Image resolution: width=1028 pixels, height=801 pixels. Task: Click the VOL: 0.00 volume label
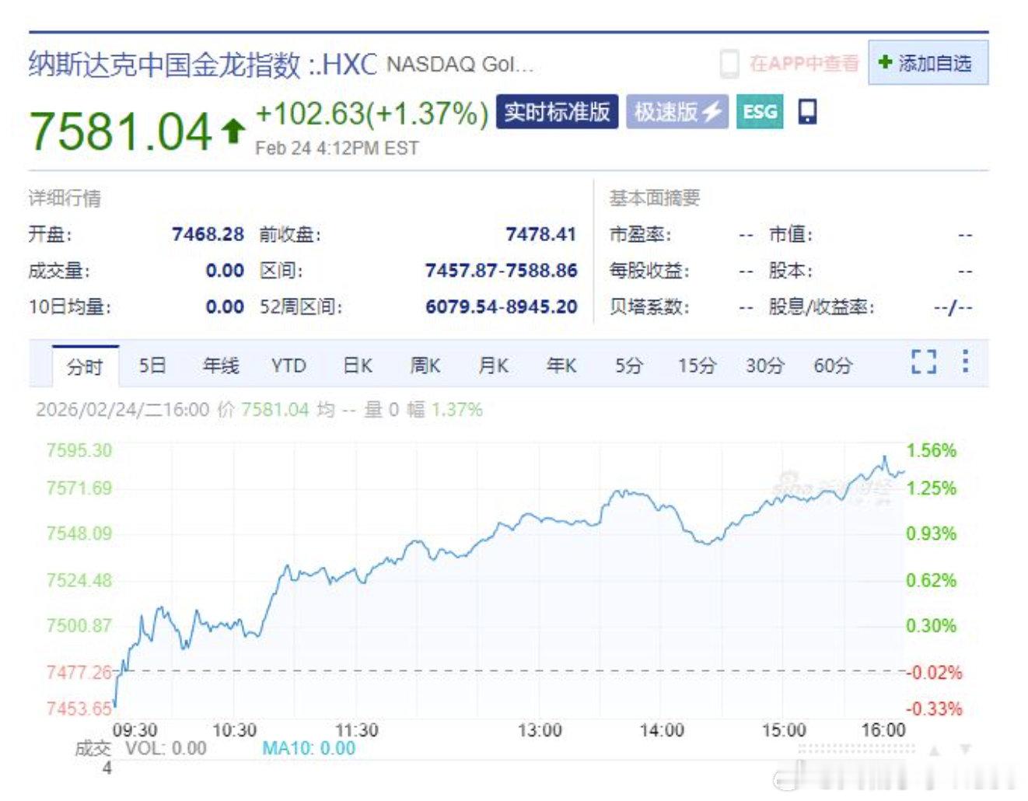[166, 748]
